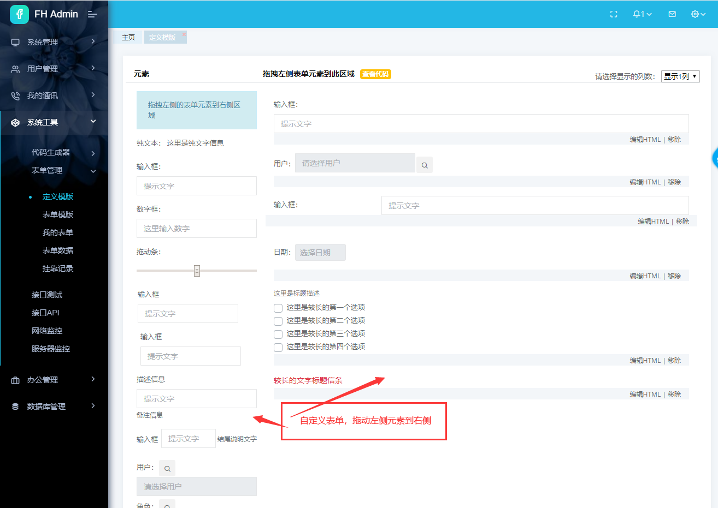Open 接口API in sidebar

45,313
